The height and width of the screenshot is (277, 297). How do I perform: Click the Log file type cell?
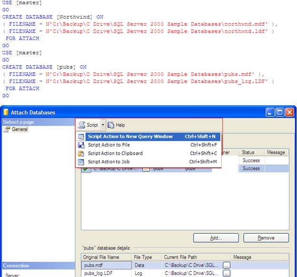pyautogui.click(x=147, y=273)
